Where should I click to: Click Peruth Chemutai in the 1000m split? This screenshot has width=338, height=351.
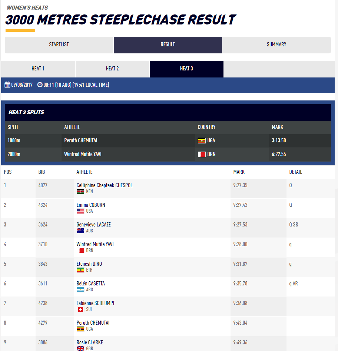tap(81, 141)
